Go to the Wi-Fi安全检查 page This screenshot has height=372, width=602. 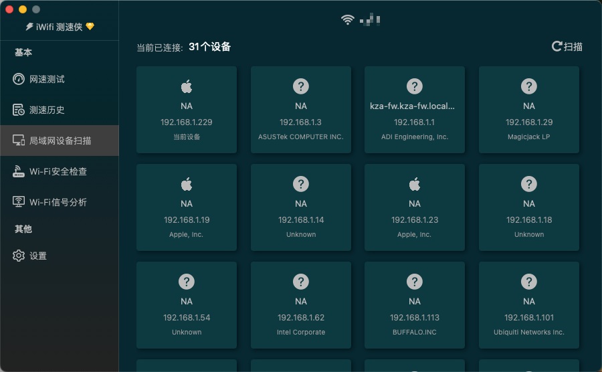tap(60, 171)
